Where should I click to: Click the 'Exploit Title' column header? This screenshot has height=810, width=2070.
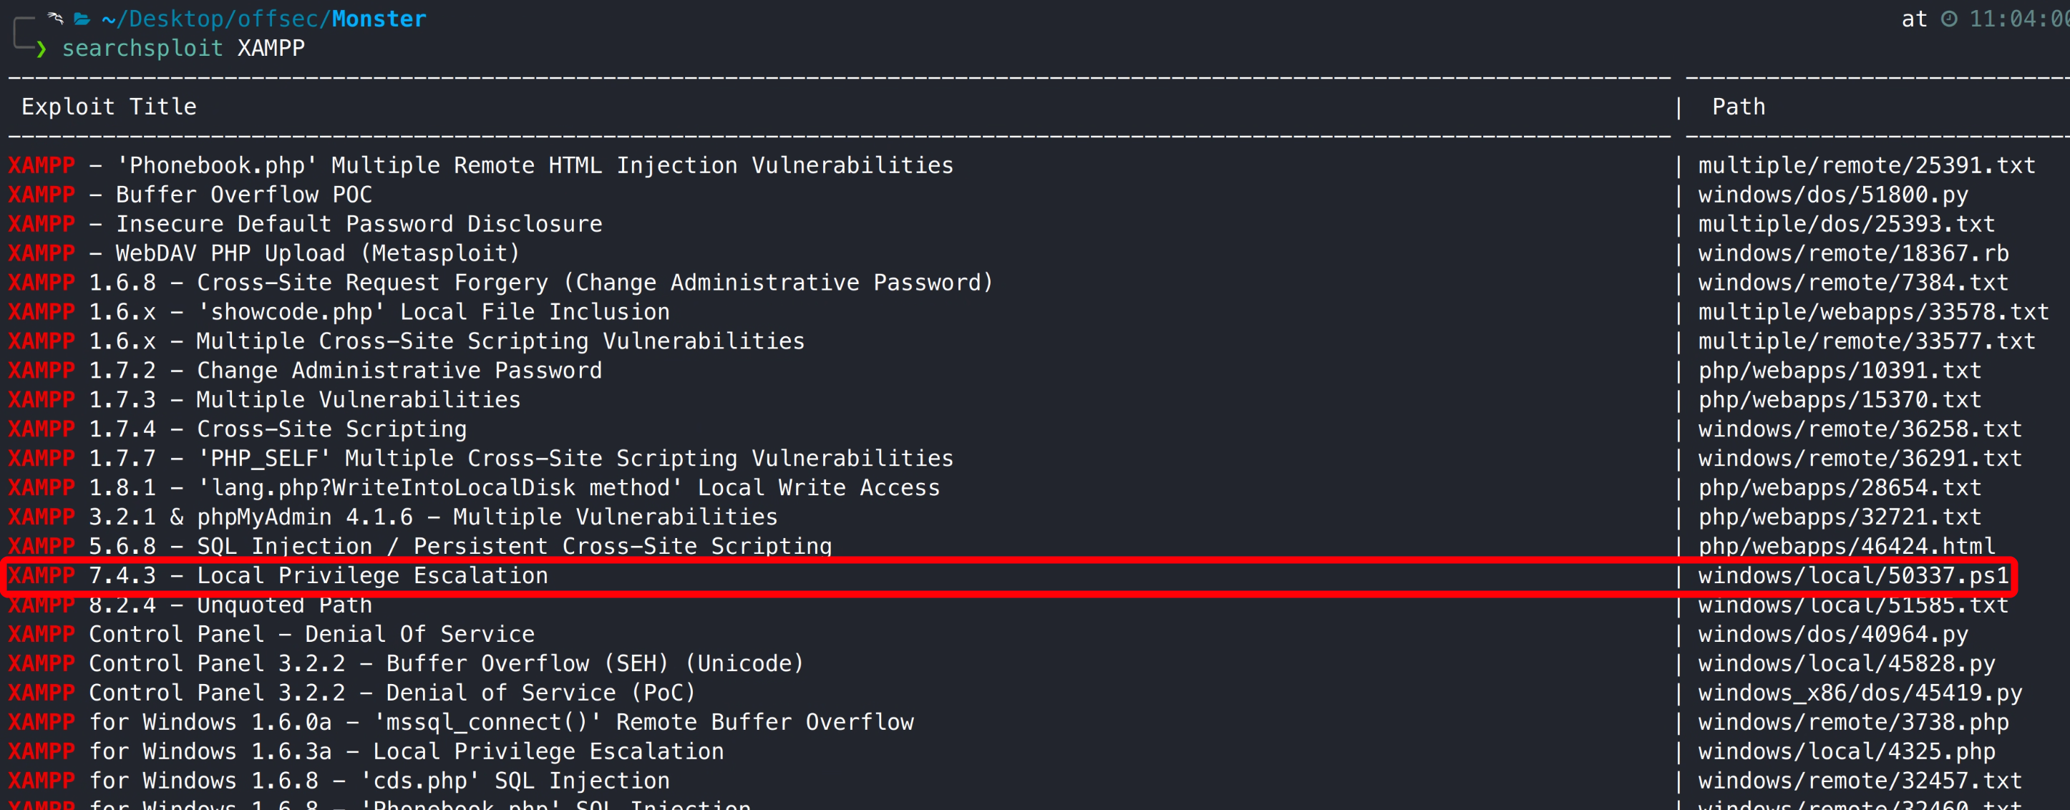point(109,107)
